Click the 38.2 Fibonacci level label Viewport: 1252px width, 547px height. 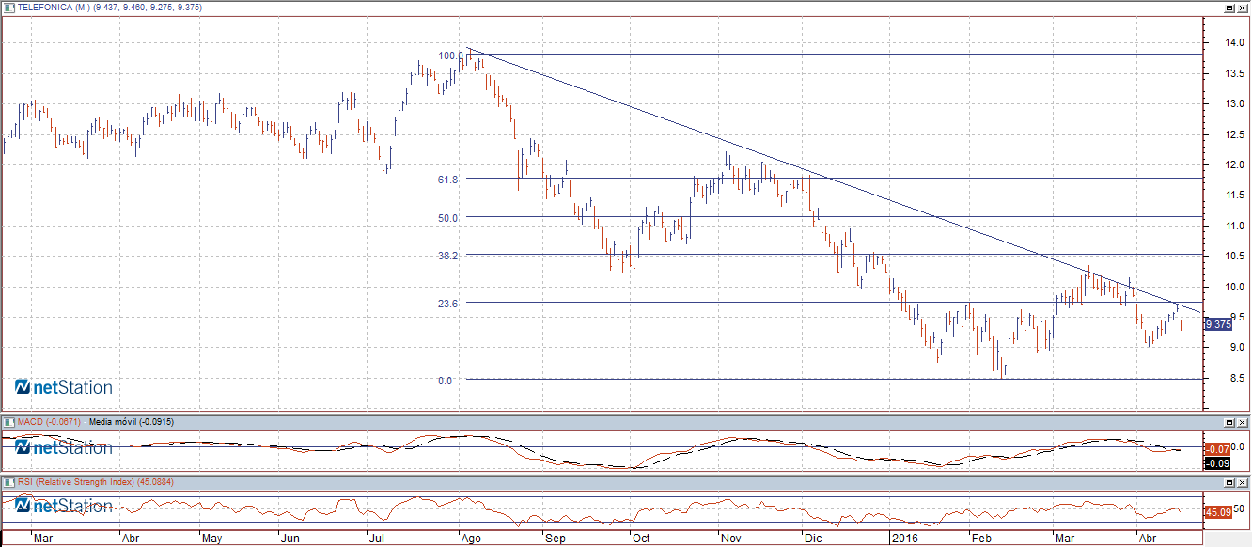447,255
